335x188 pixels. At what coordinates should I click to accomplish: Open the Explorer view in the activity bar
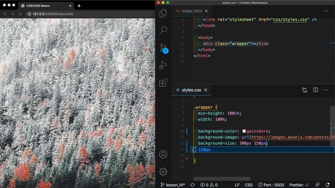(163, 13)
